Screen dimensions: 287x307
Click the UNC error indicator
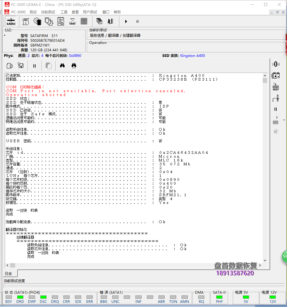click(115, 297)
